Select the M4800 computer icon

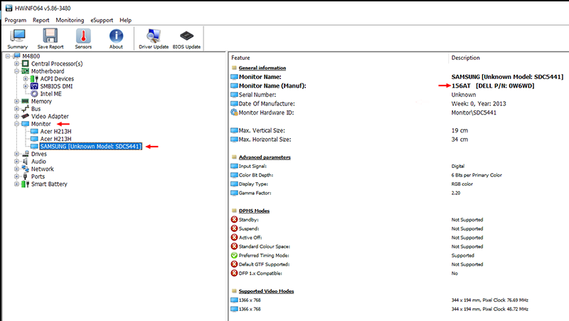(16, 56)
